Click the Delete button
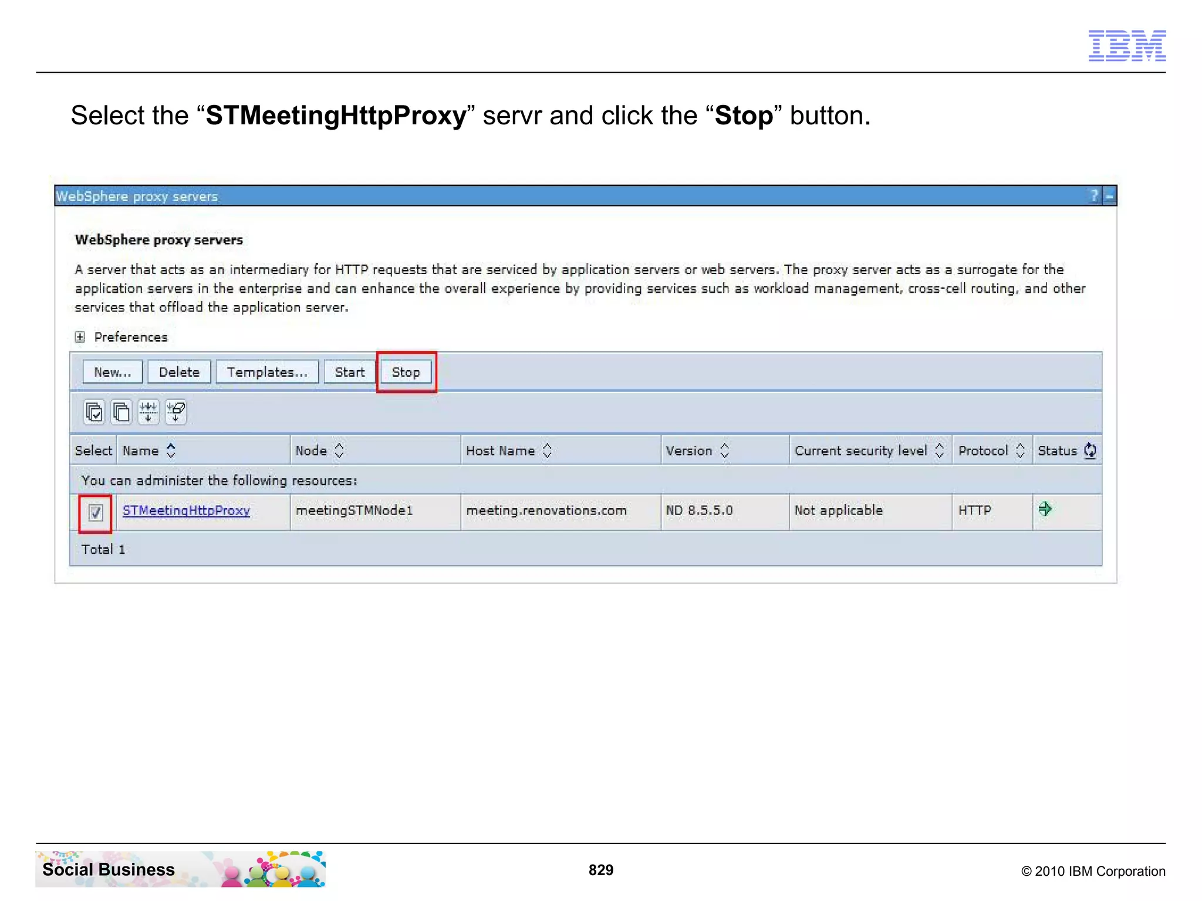 point(179,372)
